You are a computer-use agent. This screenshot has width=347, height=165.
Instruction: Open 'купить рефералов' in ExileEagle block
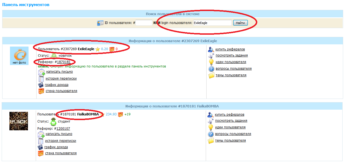pos(230,49)
